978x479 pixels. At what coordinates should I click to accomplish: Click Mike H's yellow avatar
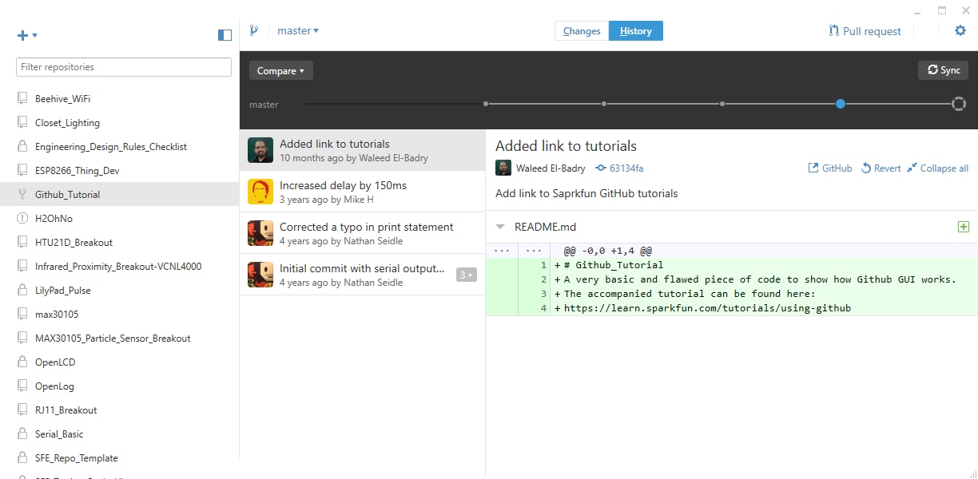click(x=260, y=192)
